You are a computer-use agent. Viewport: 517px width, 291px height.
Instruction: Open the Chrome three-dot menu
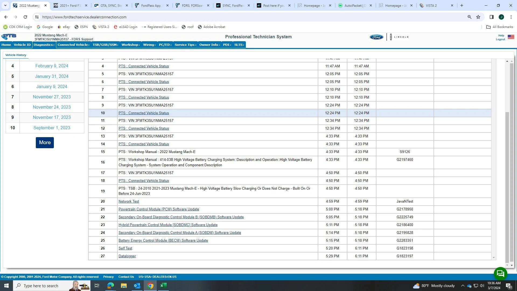tap(511, 17)
